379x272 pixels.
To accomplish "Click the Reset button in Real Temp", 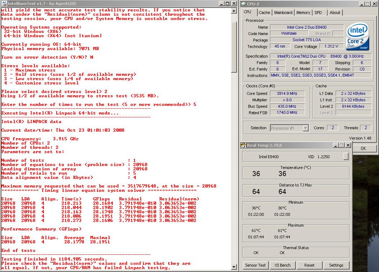I will pyautogui.click(x=309, y=265).
